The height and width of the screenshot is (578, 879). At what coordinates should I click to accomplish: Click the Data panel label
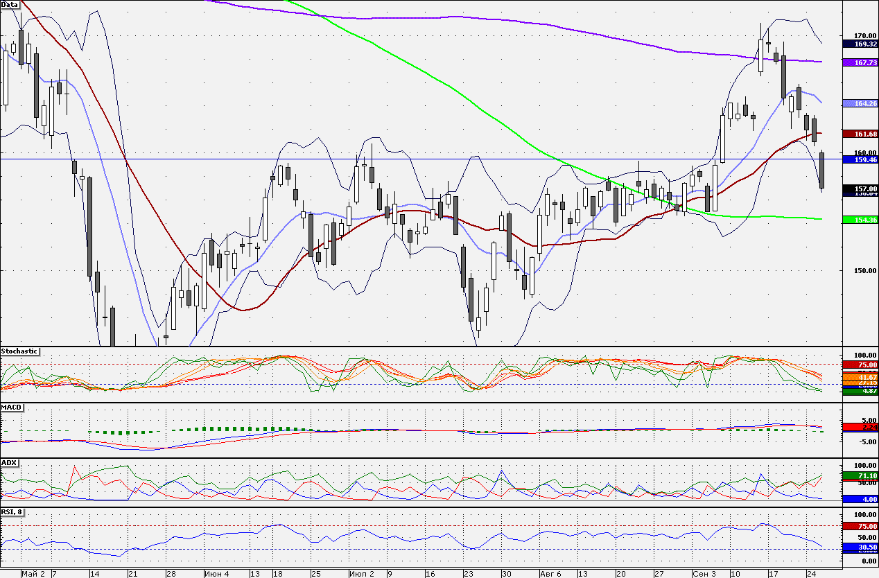[10, 4]
